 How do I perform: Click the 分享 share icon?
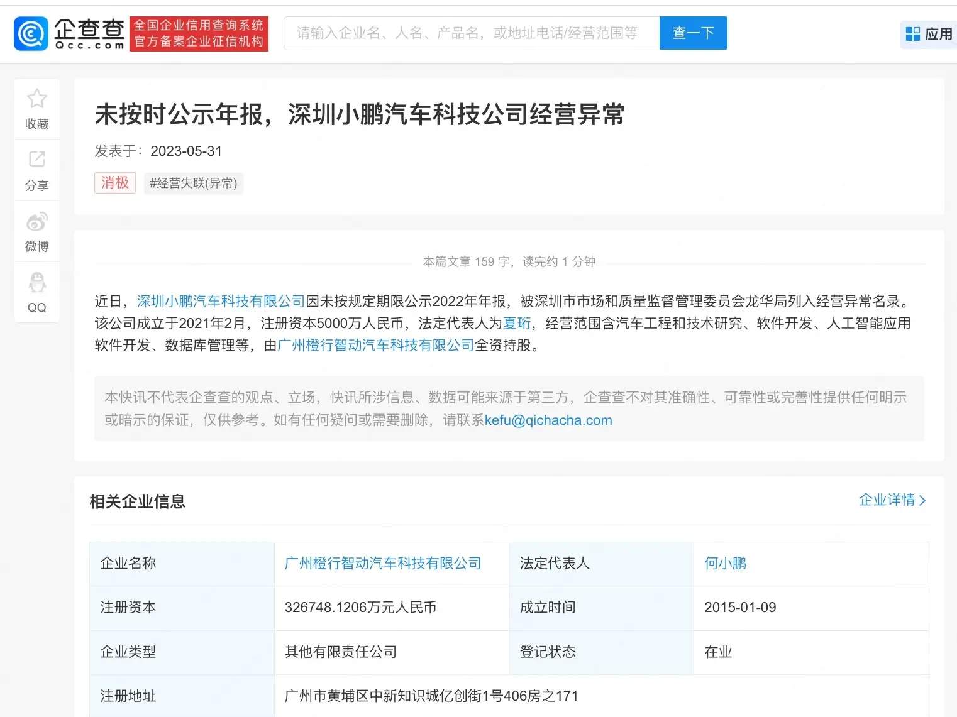click(37, 159)
